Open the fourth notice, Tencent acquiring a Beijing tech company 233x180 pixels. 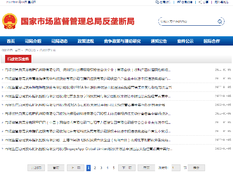pyautogui.click(x=88, y=96)
